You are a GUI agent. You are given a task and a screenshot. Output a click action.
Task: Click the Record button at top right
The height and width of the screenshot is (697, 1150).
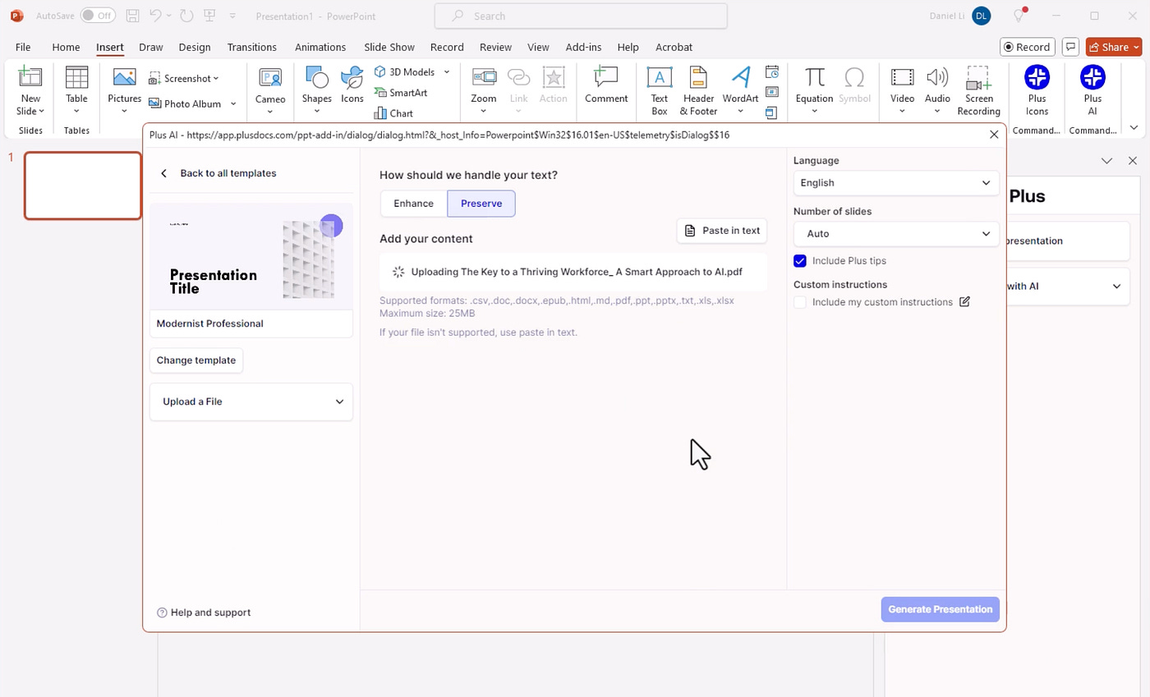(1027, 47)
